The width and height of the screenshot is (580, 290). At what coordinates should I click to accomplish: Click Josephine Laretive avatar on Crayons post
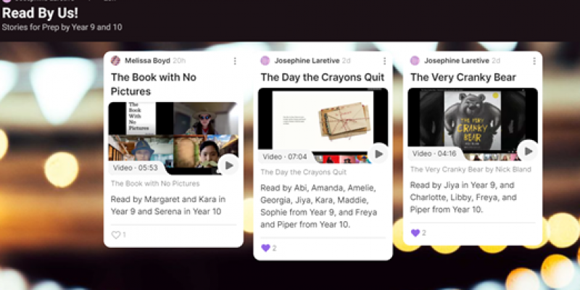pos(265,61)
